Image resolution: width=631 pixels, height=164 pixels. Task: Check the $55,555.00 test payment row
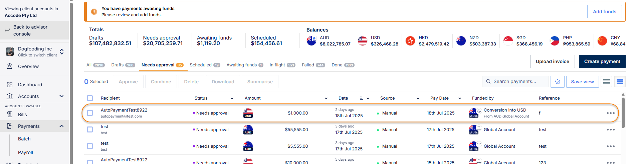[x=90, y=130]
